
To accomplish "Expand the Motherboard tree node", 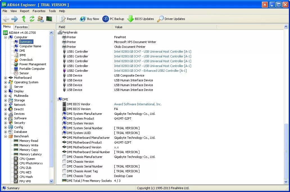I will coord(6,78).
